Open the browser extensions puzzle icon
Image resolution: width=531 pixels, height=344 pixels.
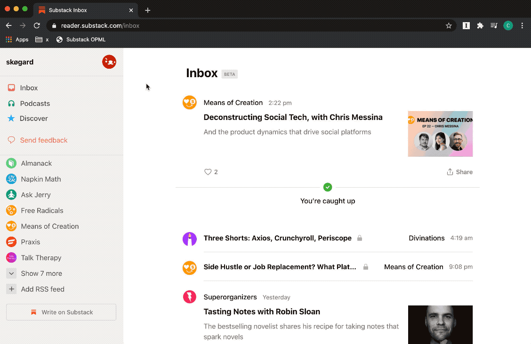click(480, 25)
